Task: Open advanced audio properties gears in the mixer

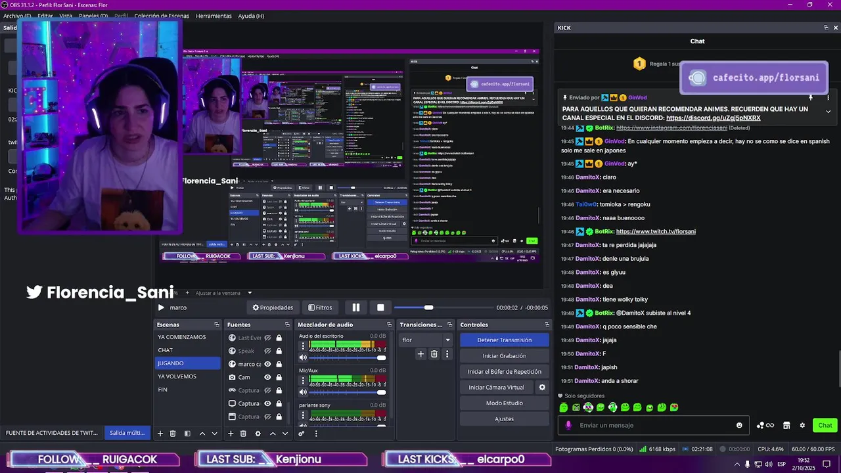Action: (x=302, y=434)
